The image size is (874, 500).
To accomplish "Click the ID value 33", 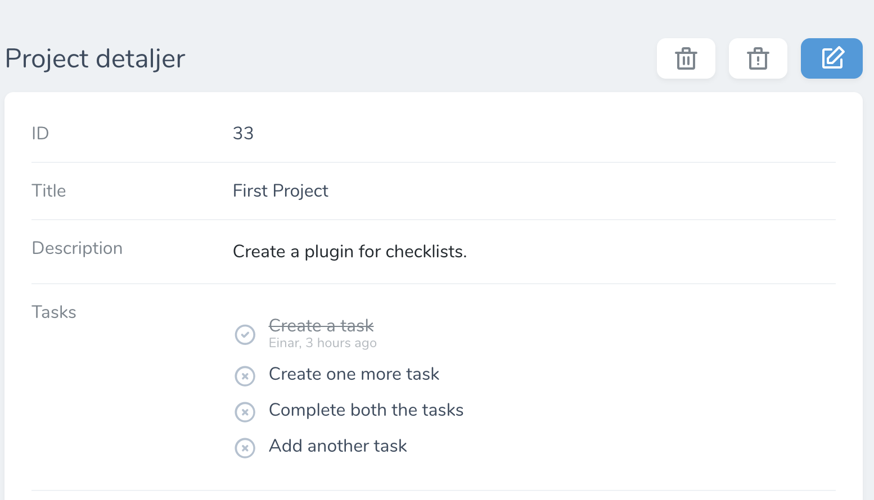I will tap(243, 134).
